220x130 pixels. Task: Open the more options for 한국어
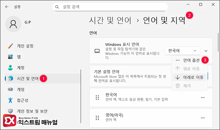coord(203,97)
